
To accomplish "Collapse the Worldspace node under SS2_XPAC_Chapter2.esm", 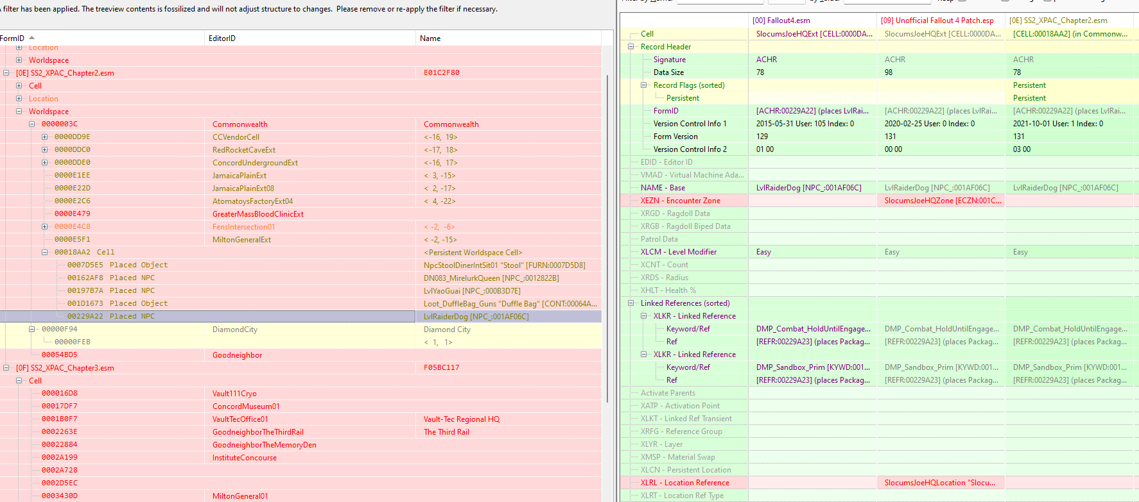I will coord(19,112).
